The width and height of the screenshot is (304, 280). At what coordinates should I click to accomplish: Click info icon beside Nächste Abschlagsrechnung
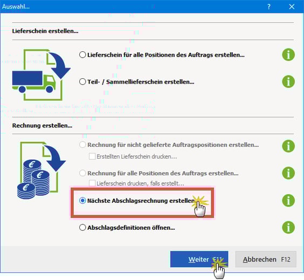(288, 200)
